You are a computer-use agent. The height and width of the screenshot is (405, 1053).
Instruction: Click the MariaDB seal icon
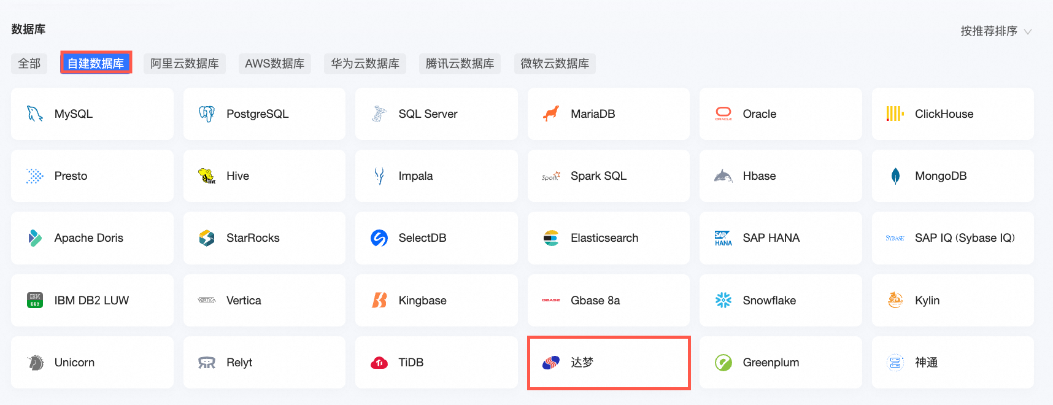pyautogui.click(x=551, y=114)
